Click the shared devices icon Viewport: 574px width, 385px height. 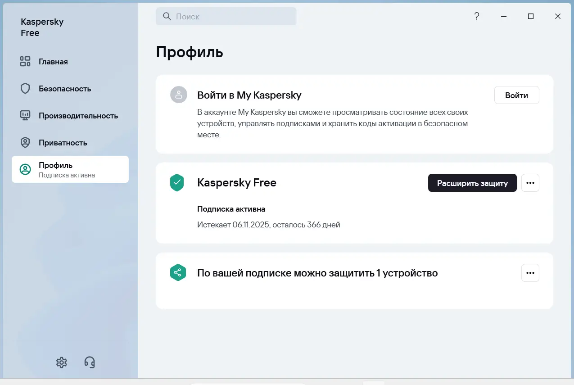pos(178,272)
